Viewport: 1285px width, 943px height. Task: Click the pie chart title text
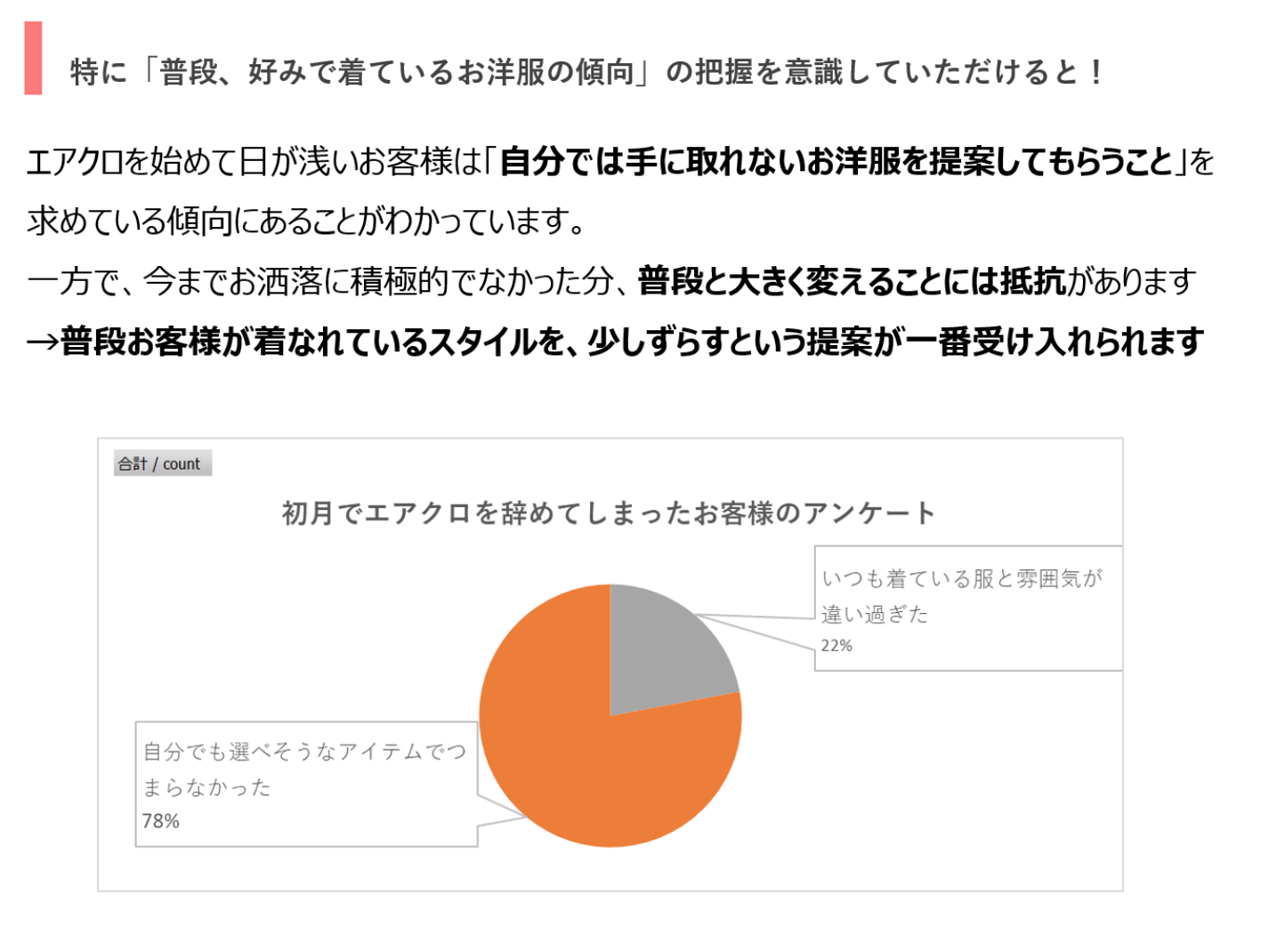pyautogui.click(x=609, y=513)
